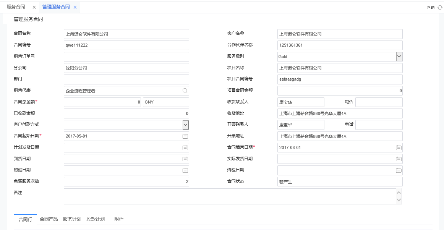Click the refresh icon at top right
Screen dimensions: 444x230
click(440, 7)
